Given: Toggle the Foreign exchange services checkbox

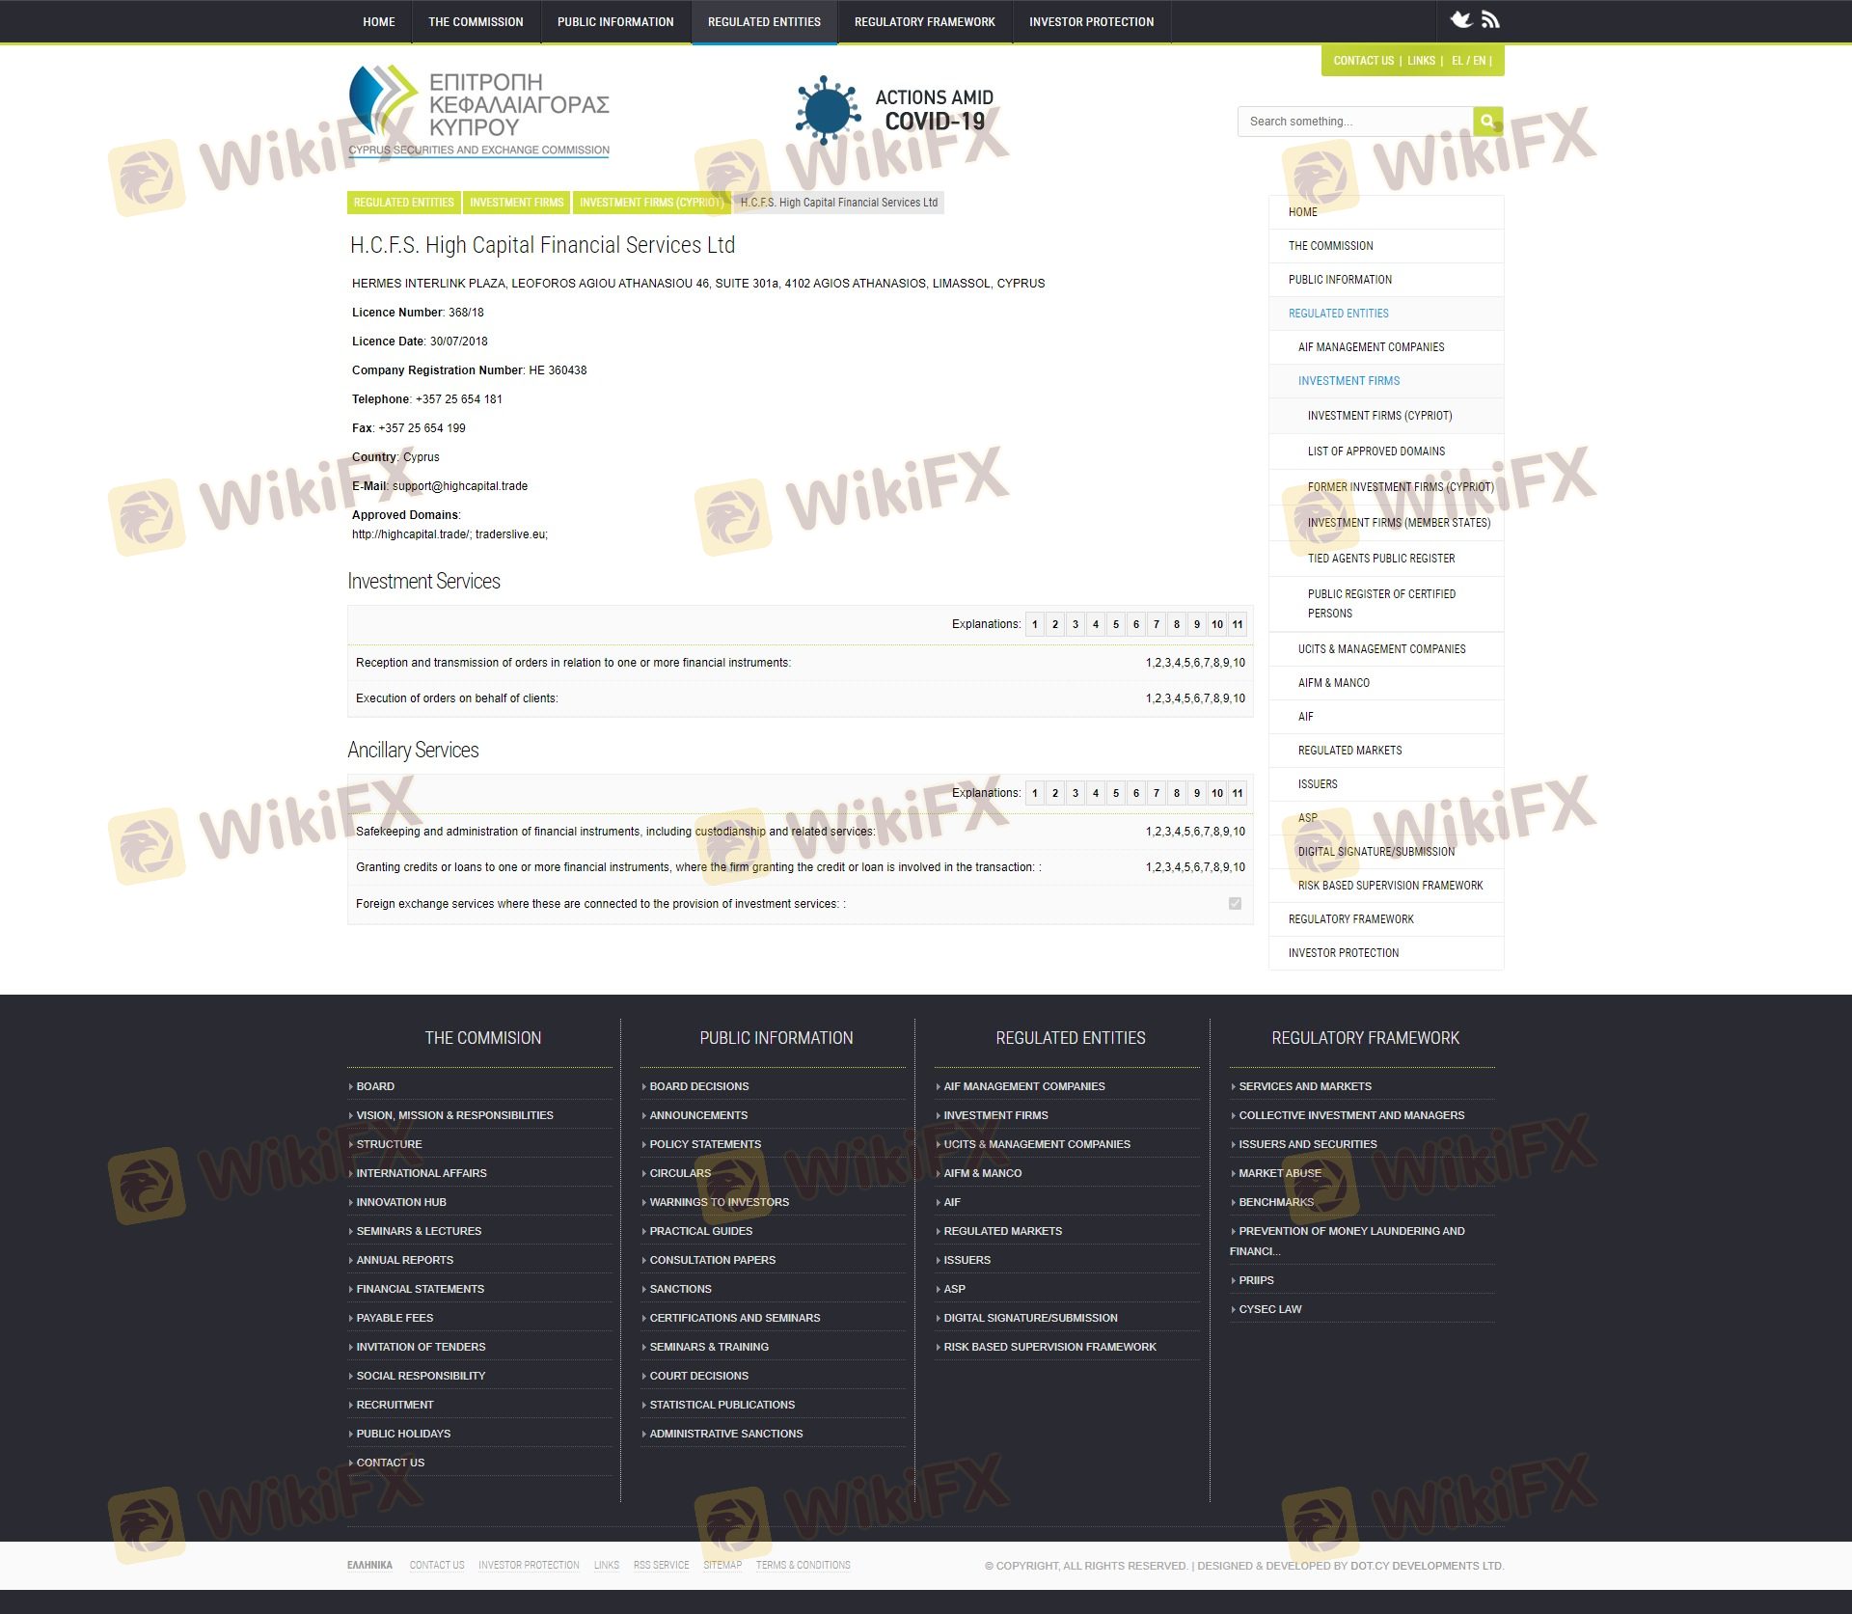Looking at the screenshot, I should coord(1235,904).
